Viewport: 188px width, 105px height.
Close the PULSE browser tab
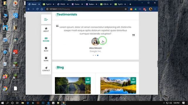pos(68,4)
